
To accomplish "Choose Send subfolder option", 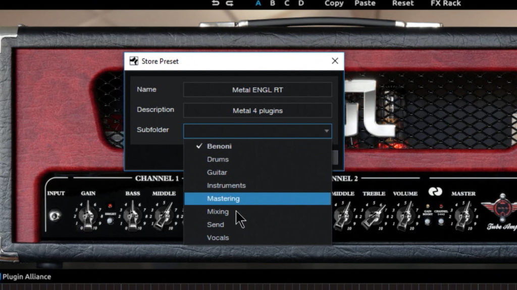I will (257, 225).
